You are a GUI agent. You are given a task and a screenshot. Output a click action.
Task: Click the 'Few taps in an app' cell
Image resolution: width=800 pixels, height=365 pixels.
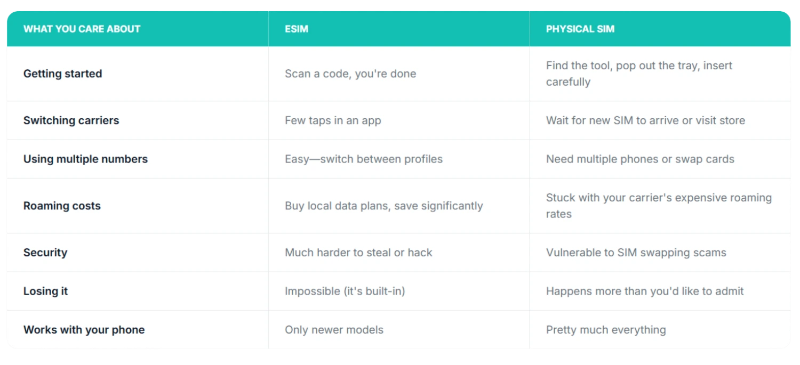pos(333,120)
